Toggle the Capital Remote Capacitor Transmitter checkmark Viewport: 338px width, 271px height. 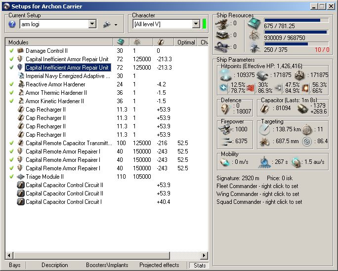coord(12,143)
